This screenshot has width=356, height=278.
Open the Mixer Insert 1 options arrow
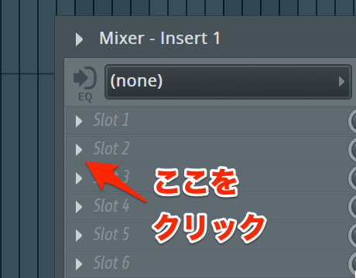[x=79, y=39]
